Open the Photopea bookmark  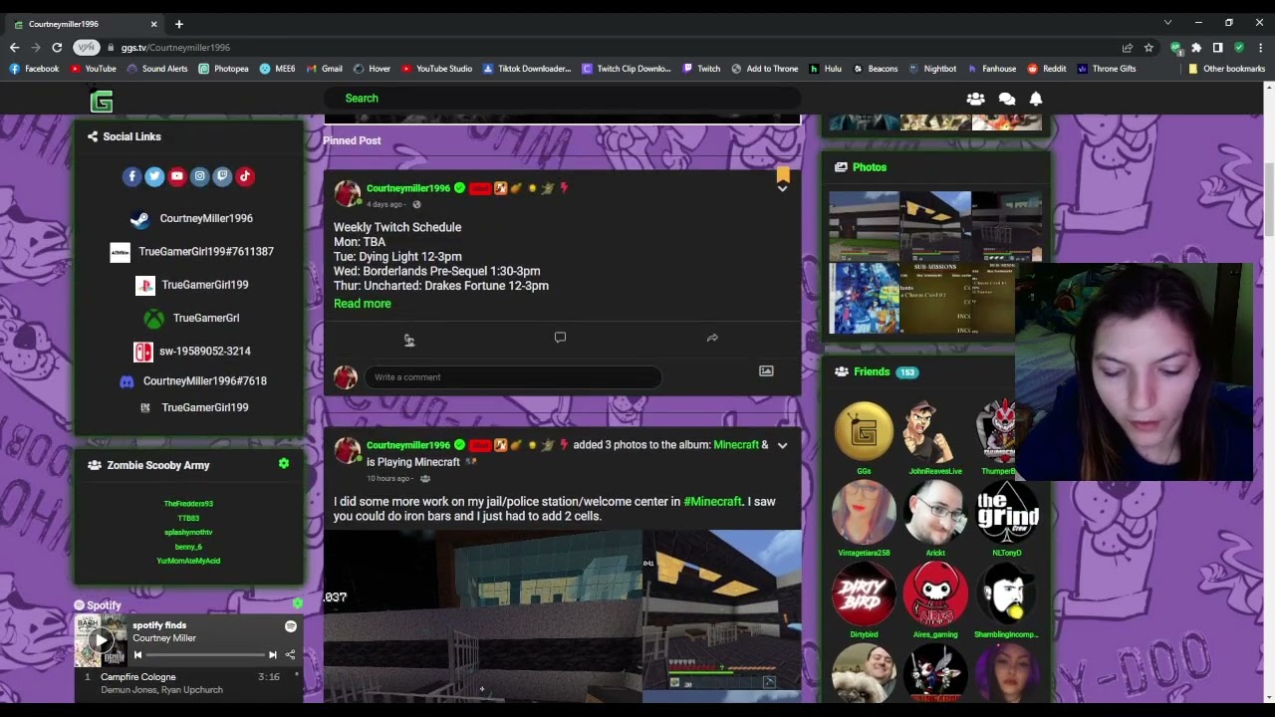[x=223, y=69]
